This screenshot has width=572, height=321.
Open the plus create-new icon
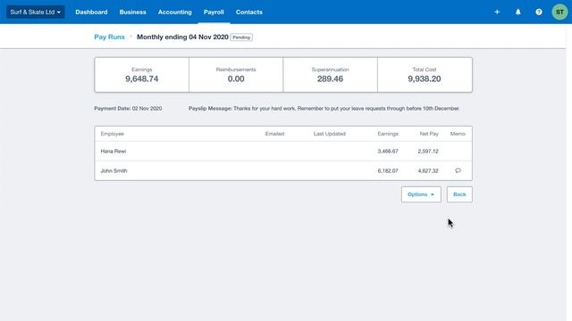tap(497, 12)
